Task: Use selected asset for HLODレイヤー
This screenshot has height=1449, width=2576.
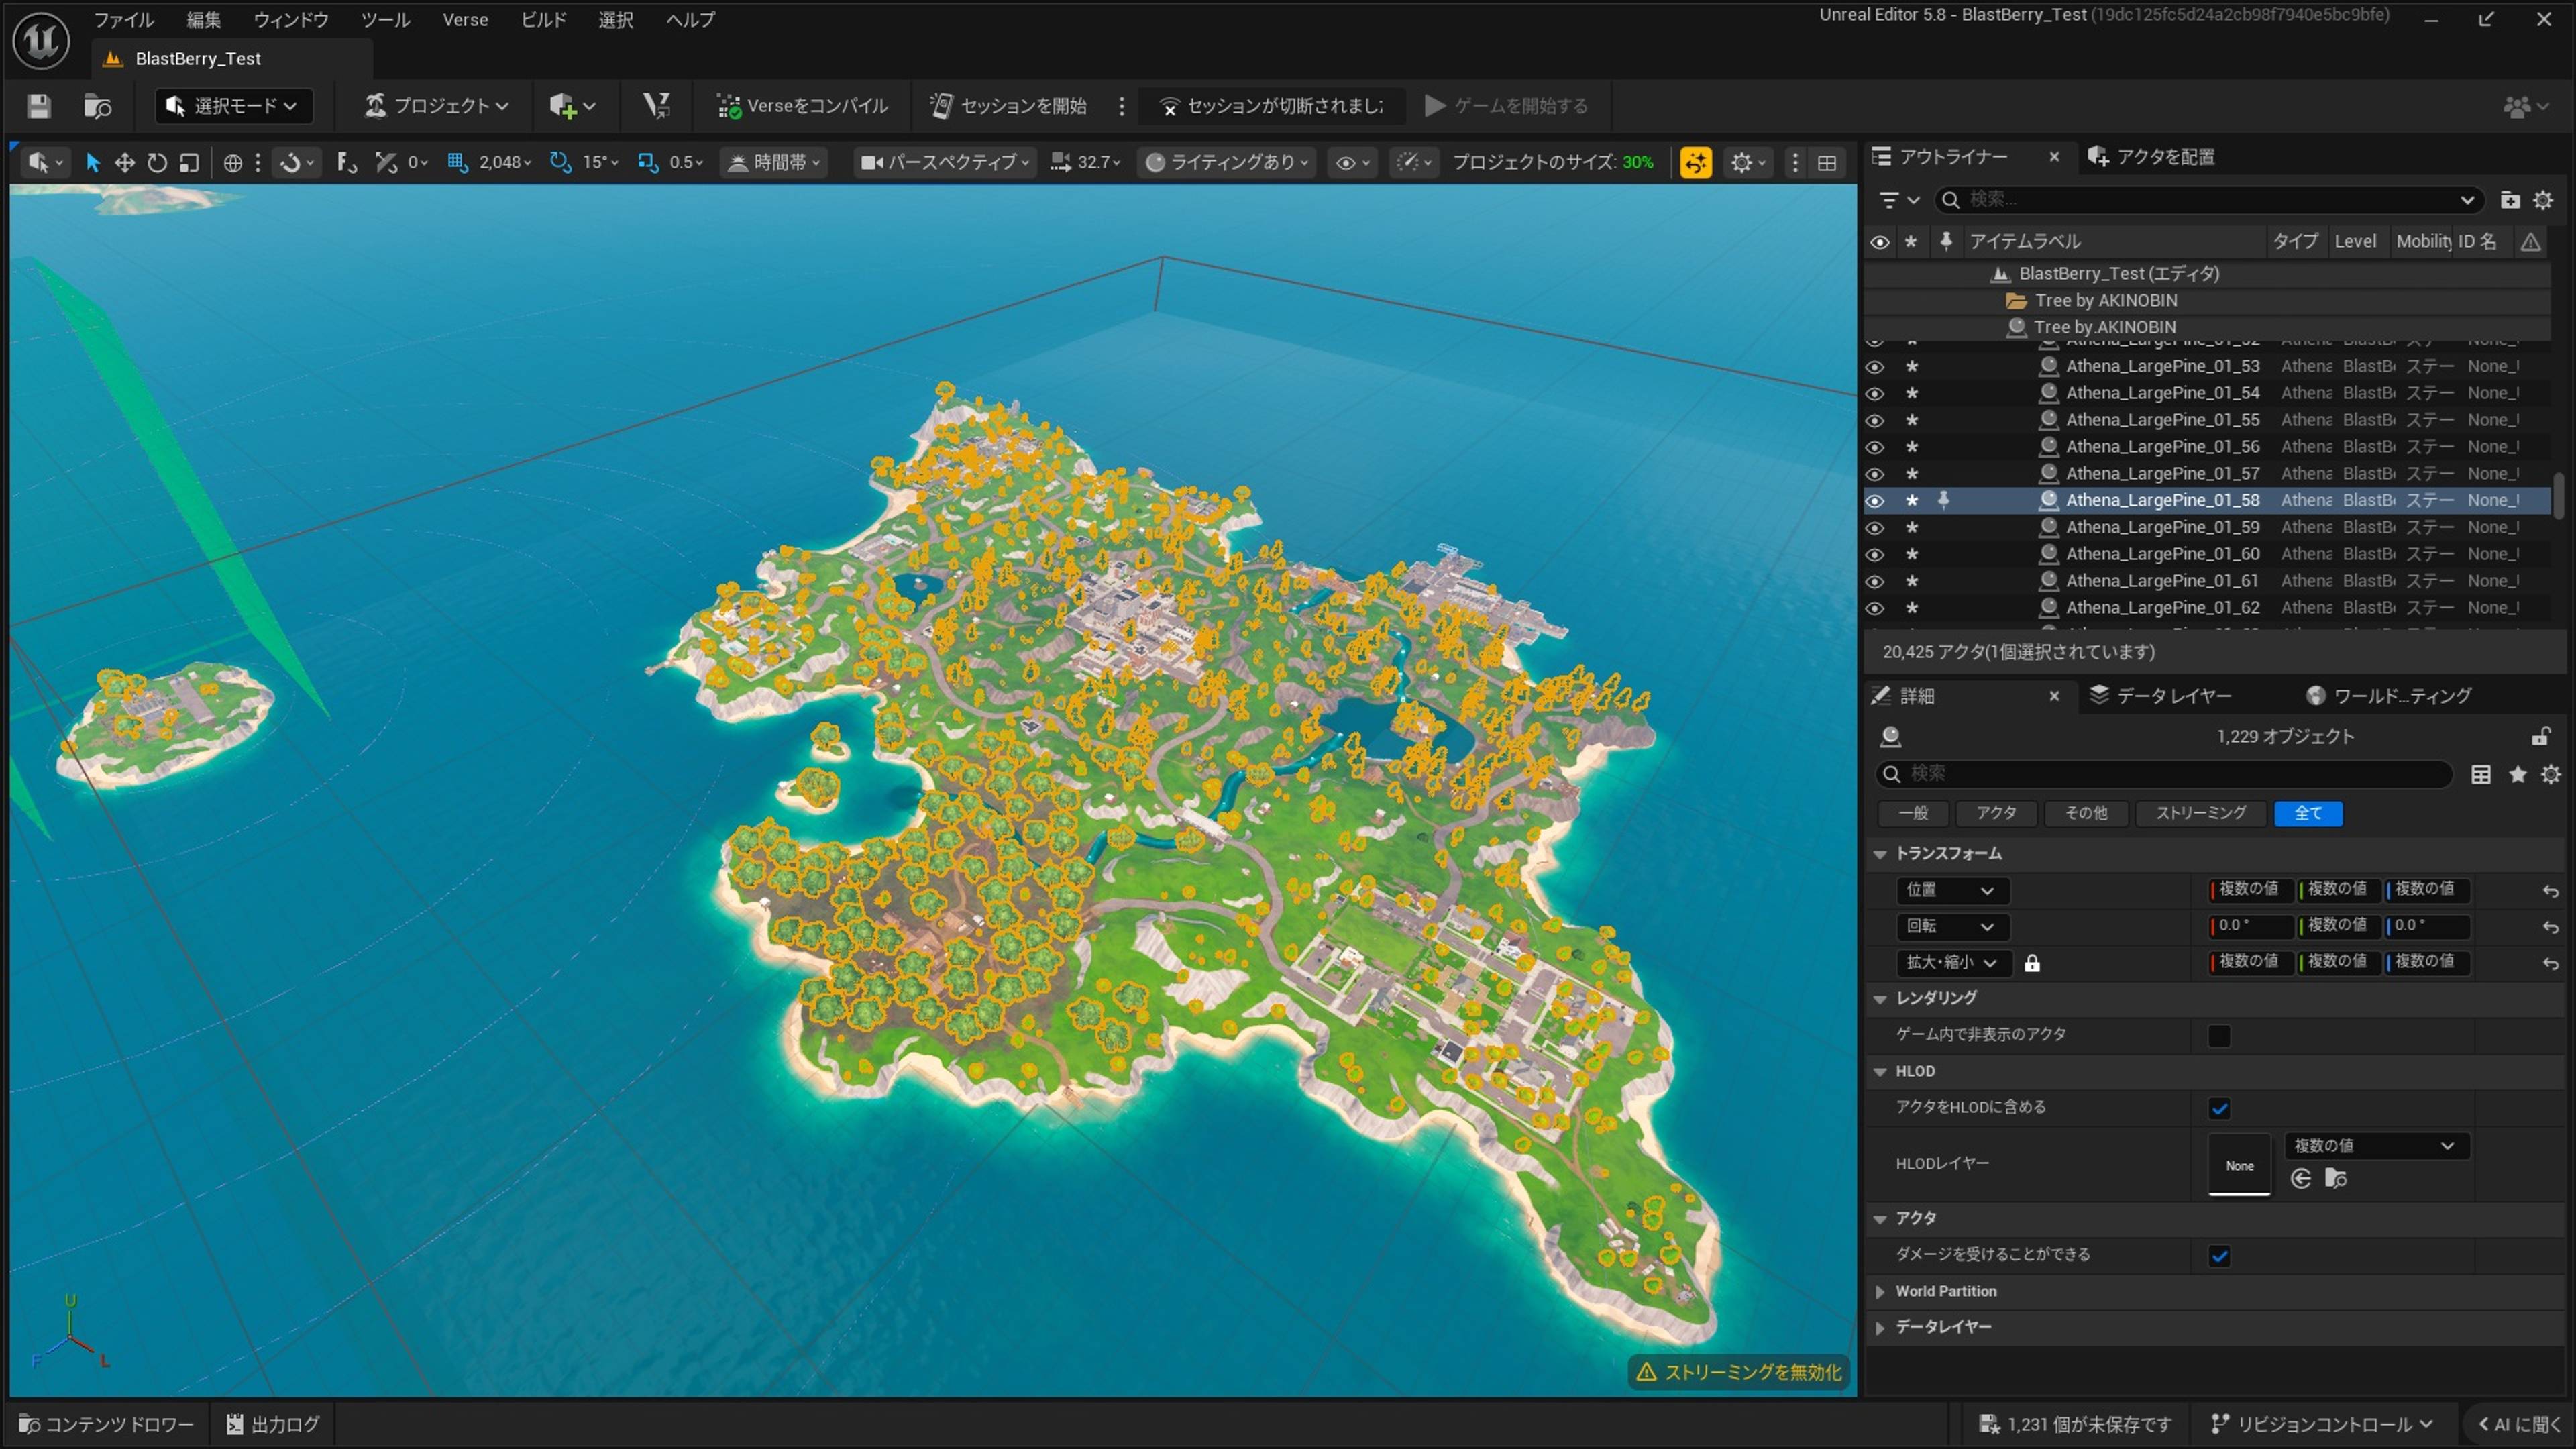Action: [2301, 1178]
